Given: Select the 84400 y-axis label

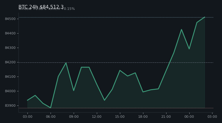Looking at the screenshot, I should tap(10, 33).
